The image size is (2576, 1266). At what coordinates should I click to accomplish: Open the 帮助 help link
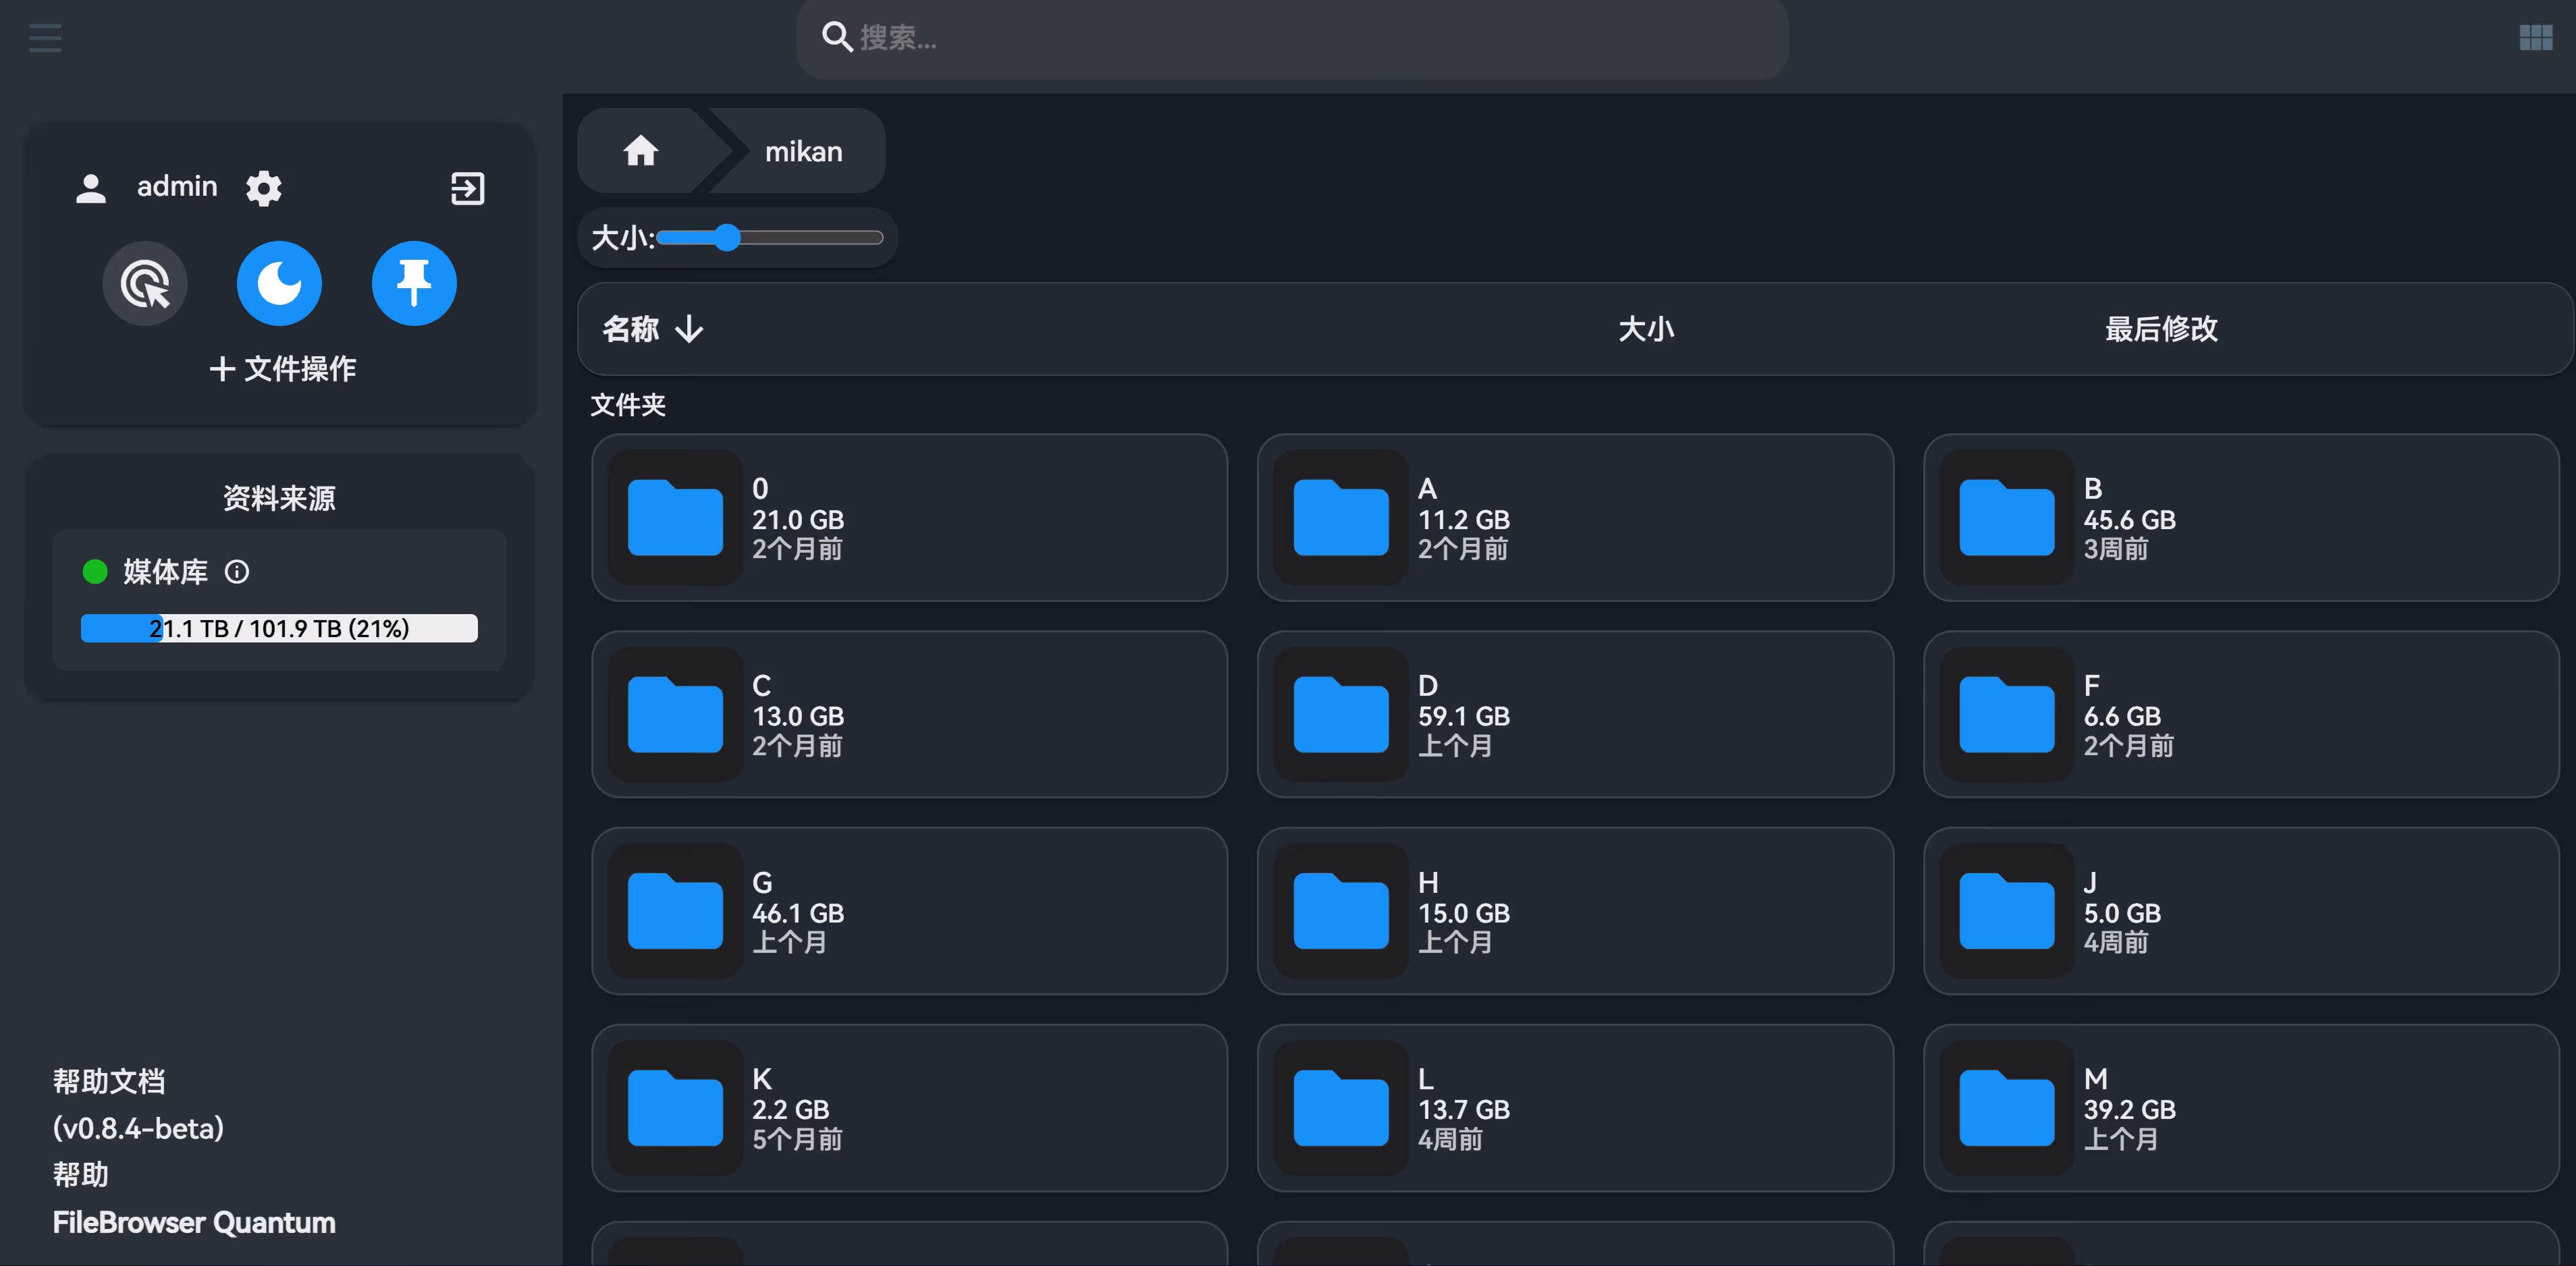click(80, 1174)
